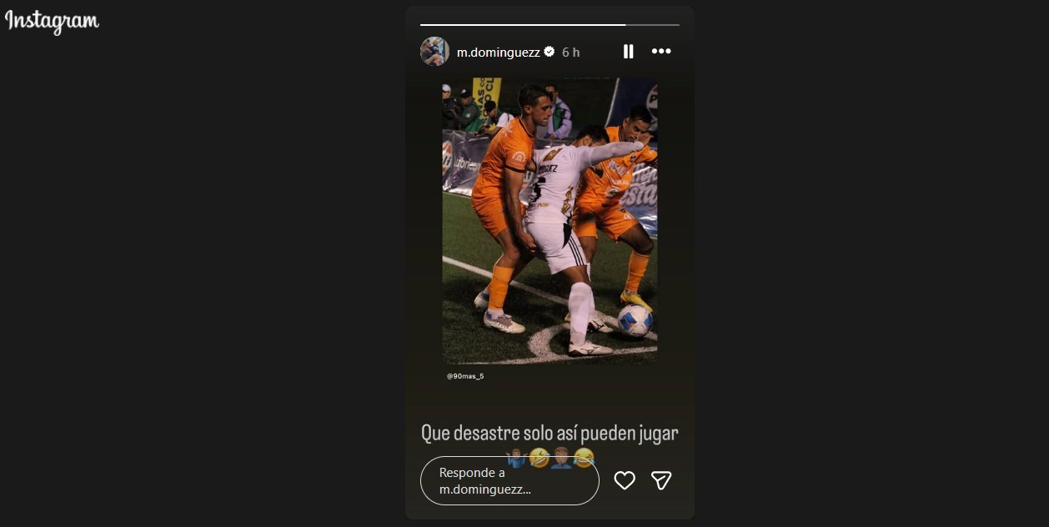Click the '6 h' story timestamp

[570, 52]
